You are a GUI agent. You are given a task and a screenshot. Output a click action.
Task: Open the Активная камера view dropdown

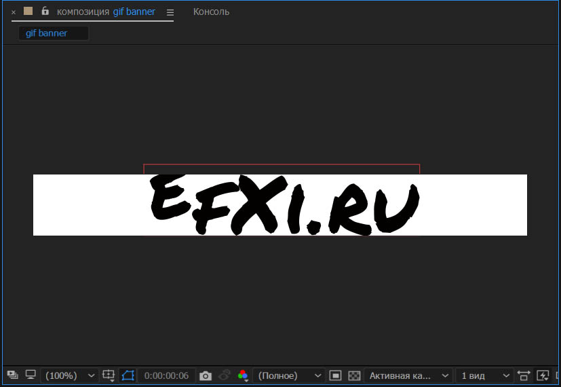(x=408, y=375)
